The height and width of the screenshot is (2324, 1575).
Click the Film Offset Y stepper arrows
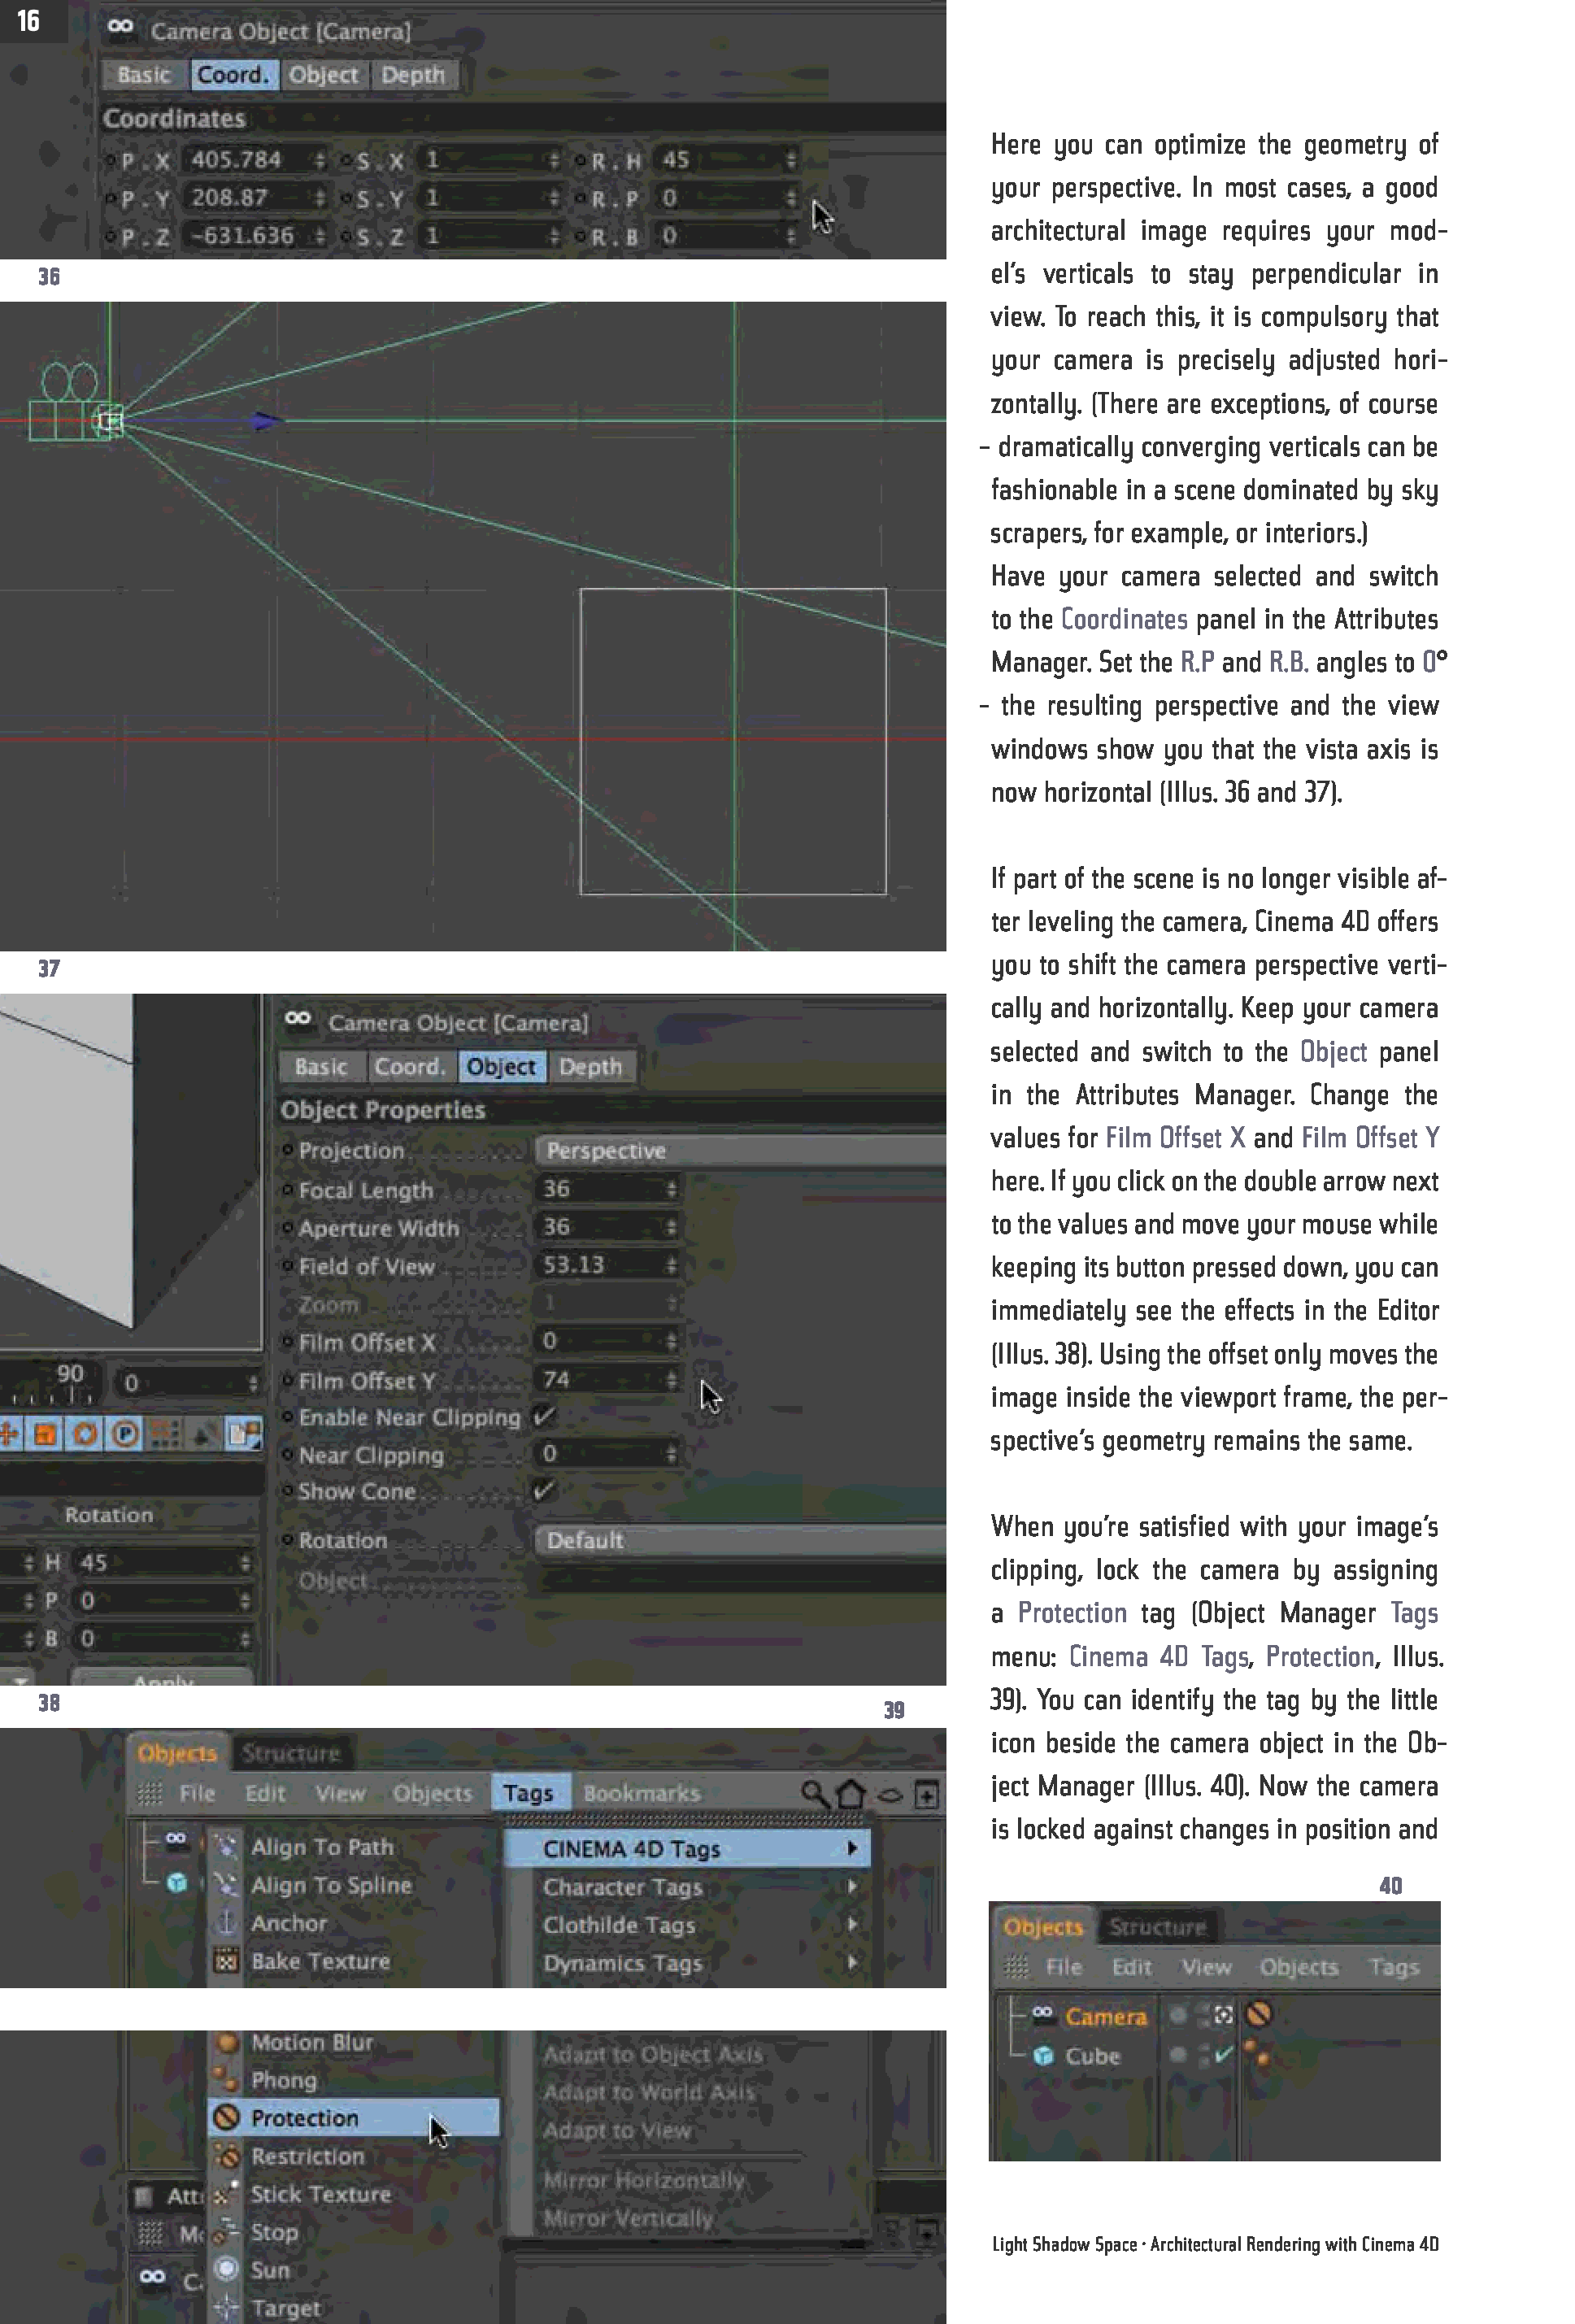tap(671, 1380)
